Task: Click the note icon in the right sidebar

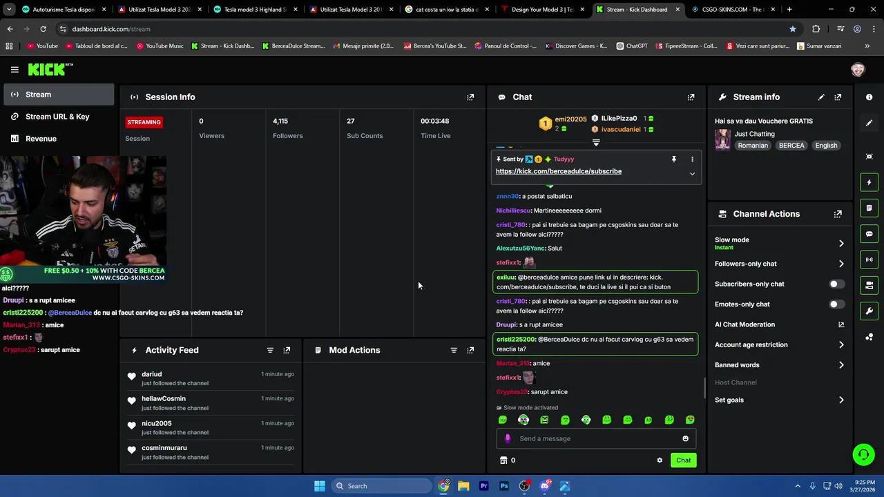Action: coord(869,208)
